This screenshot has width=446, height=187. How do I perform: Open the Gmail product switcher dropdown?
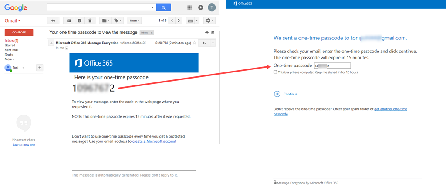point(13,21)
